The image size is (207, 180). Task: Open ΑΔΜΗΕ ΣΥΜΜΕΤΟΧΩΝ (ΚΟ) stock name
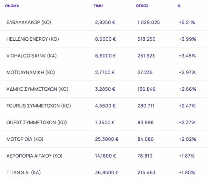click(x=37, y=89)
